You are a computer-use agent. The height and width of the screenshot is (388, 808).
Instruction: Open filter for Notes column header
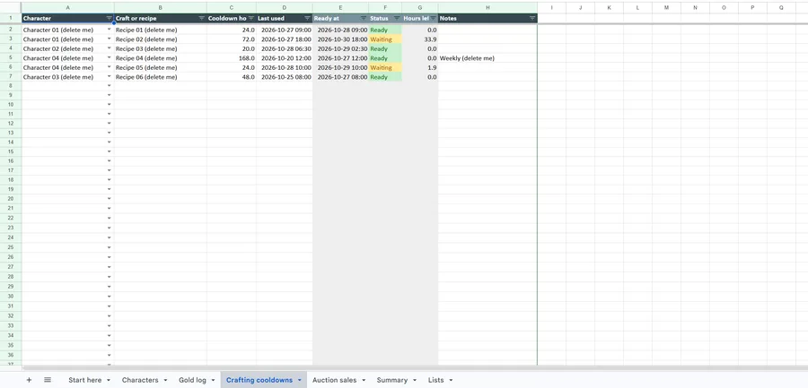531,18
